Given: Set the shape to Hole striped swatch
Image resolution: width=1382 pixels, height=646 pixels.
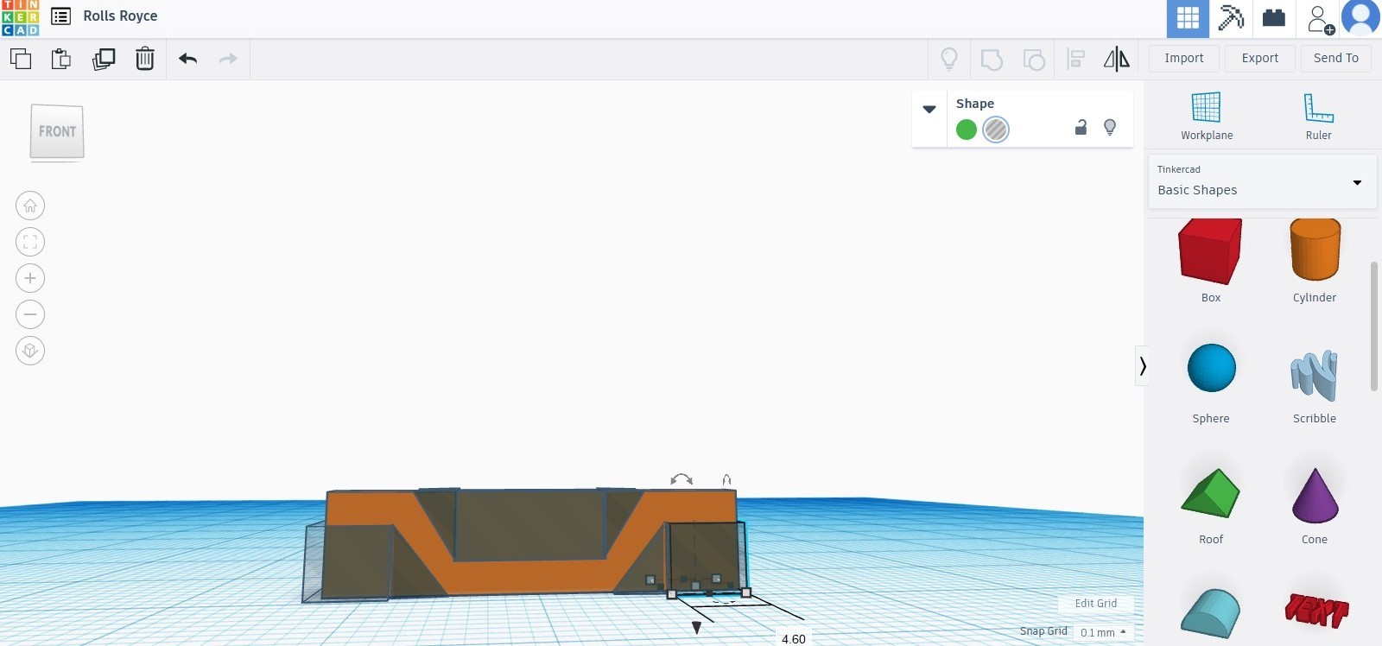Looking at the screenshot, I should pos(996,130).
